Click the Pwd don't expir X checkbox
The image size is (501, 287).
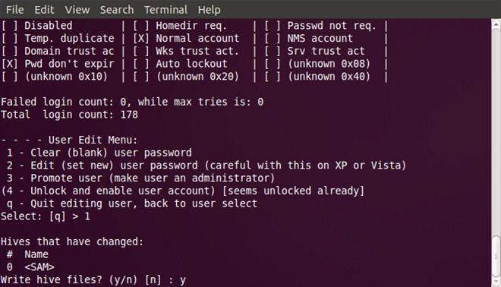(9, 64)
